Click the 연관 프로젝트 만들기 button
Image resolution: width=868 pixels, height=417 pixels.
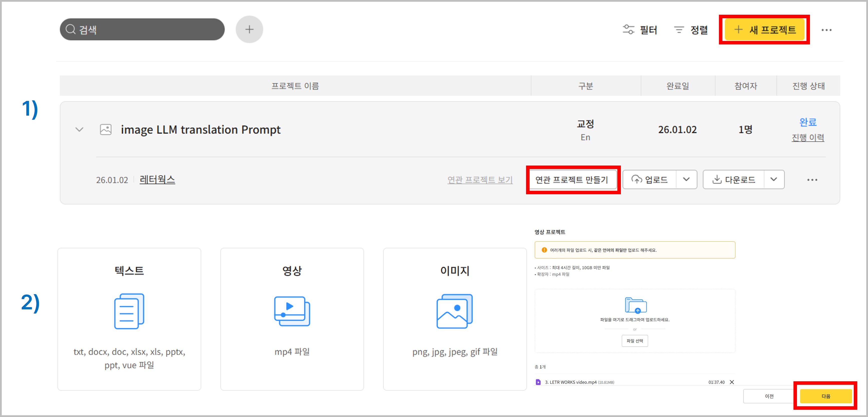coord(572,180)
